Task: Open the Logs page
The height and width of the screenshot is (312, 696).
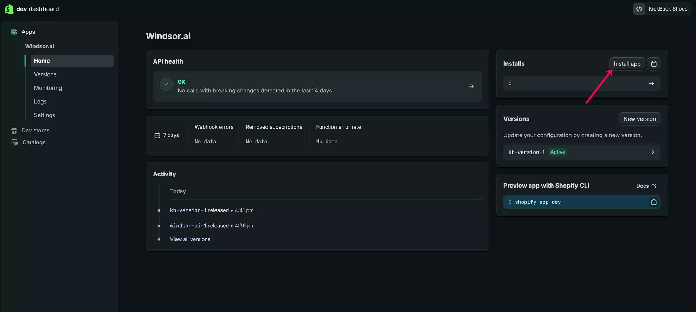Action: pyautogui.click(x=40, y=102)
